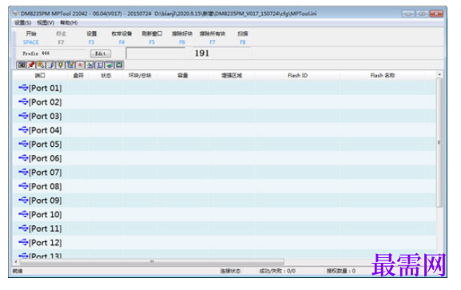This screenshot has width=461, height=290.
Task: Click the 停止 F2 toolbar button
Action: coord(62,38)
